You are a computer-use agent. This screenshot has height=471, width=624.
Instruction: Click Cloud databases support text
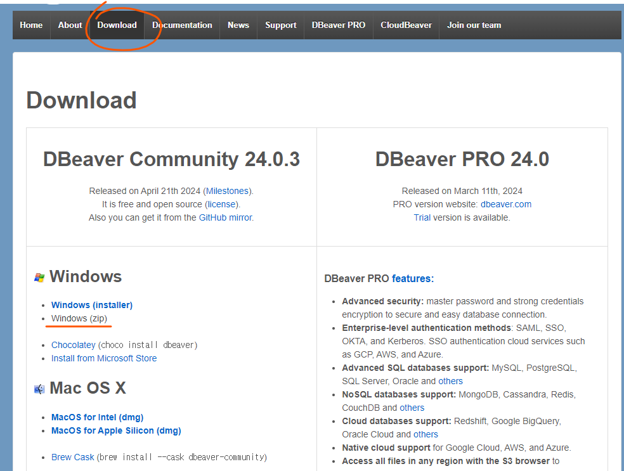(x=396, y=421)
